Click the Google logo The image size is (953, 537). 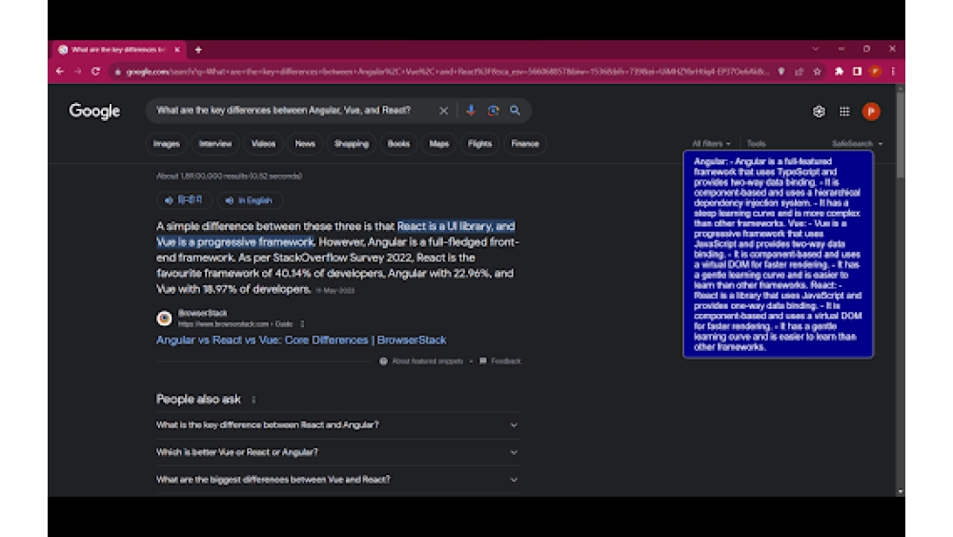click(x=94, y=112)
